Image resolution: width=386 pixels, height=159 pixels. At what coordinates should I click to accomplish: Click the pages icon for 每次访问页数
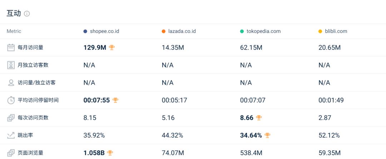[11, 118]
